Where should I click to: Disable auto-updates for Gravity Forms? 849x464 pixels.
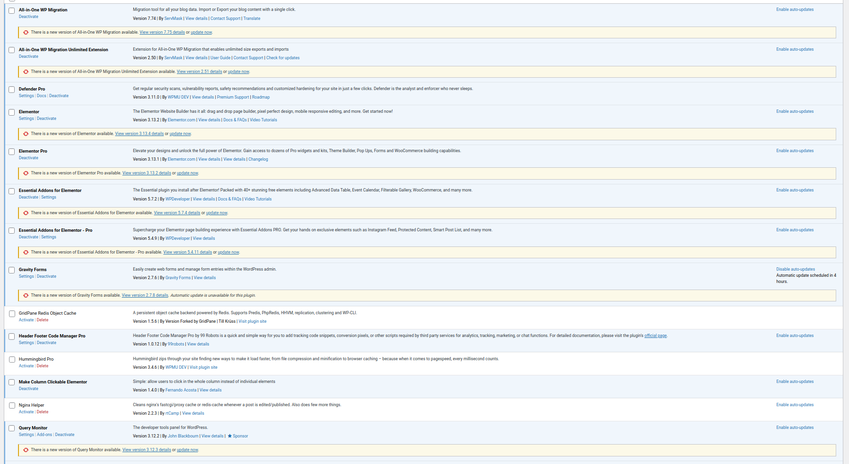pos(795,269)
